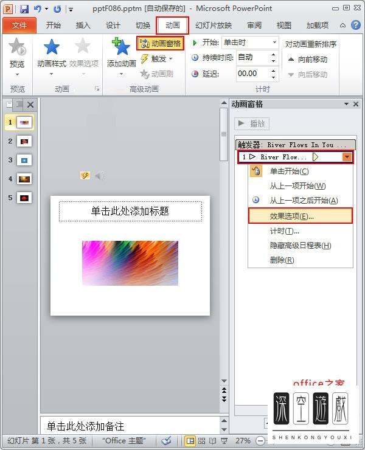Click the 动画刷 painter icon
Screen dimensions: 365x450
156,74
